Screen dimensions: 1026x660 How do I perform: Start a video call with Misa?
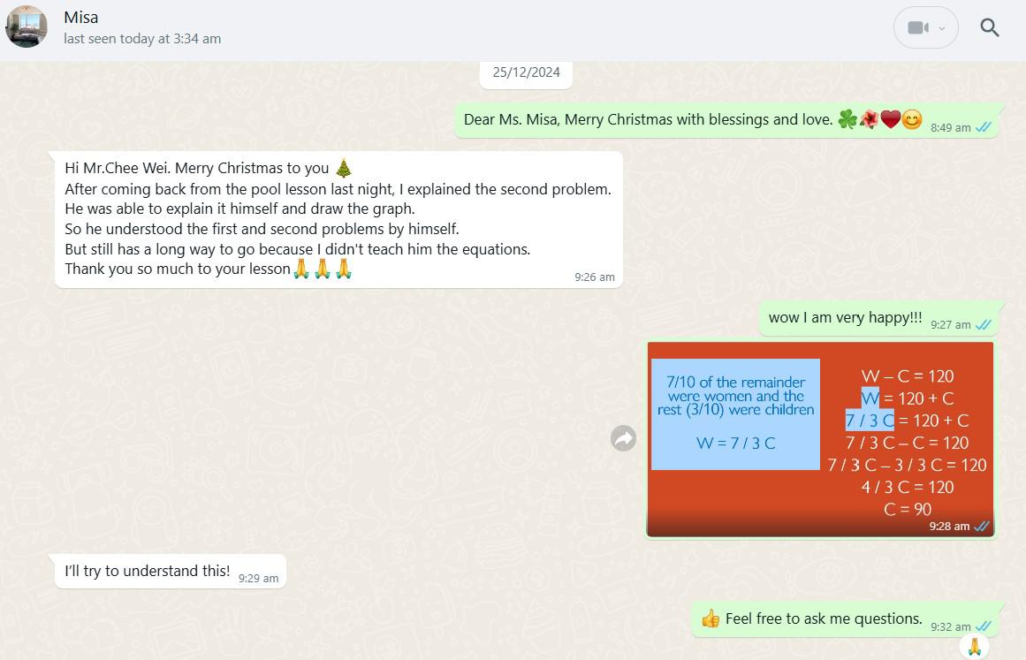click(x=917, y=28)
